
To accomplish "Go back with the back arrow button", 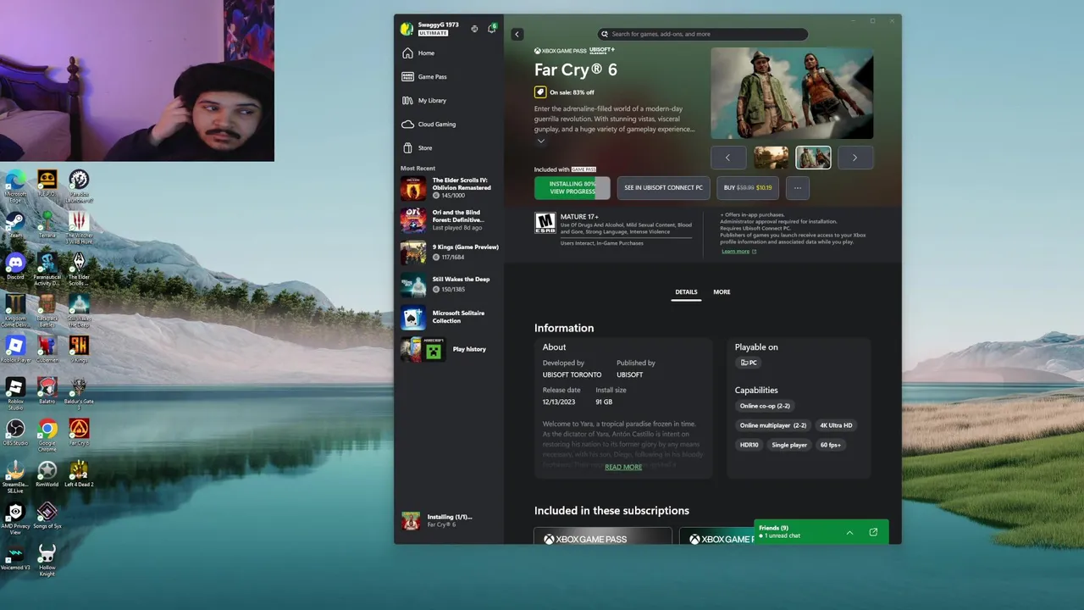I will [517, 34].
